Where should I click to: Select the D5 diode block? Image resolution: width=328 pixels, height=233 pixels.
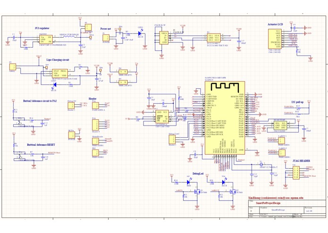coord(123,82)
